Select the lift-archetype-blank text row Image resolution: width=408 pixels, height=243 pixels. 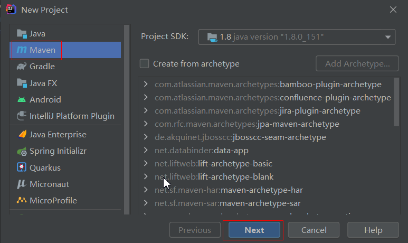[x=214, y=177]
